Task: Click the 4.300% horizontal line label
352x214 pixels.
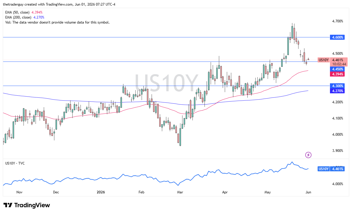Action: pyautogui.click(x=337, y=86)
